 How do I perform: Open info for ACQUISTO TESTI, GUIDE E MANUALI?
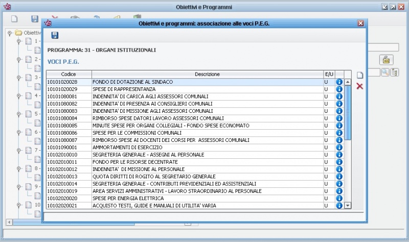pos(339,206)
